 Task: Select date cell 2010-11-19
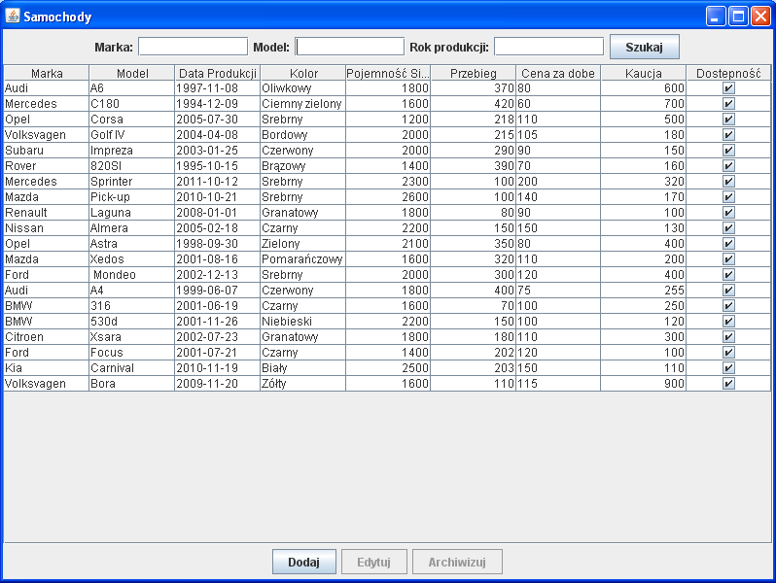point(217,368)
